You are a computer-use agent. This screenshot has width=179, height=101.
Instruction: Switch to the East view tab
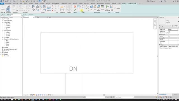(38, 17)
